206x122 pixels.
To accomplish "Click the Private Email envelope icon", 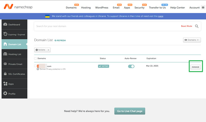I will [5, 64].
